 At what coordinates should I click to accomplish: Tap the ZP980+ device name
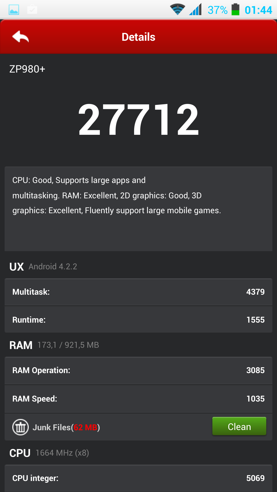coord(27,69)
